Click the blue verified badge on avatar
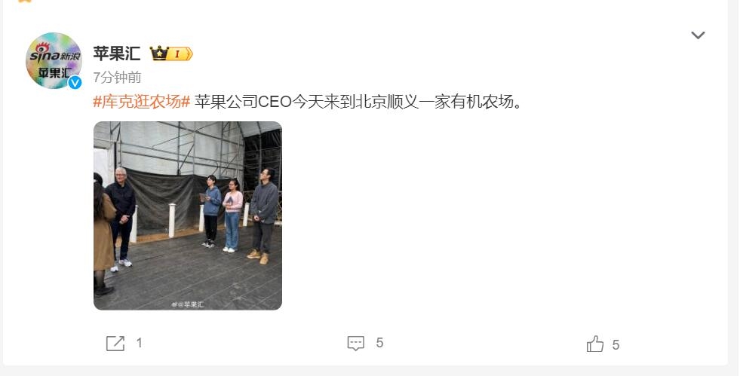 (x=75, y=82)
